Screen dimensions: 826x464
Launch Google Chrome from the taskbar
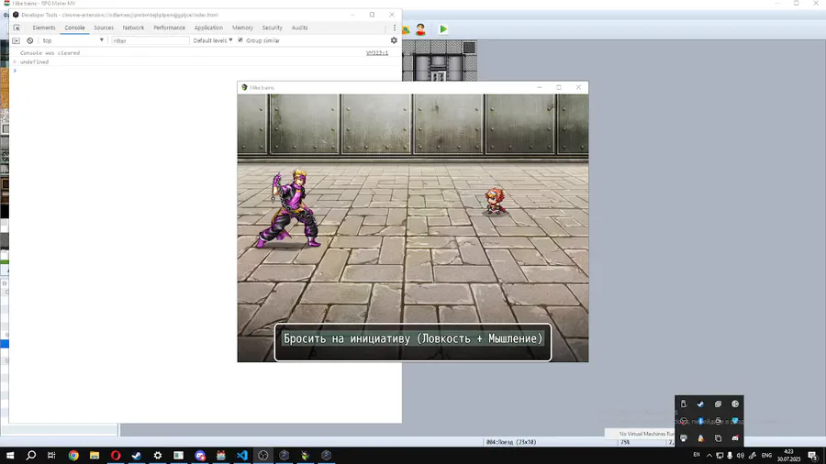pyautogui.click(x=73, y=455)
